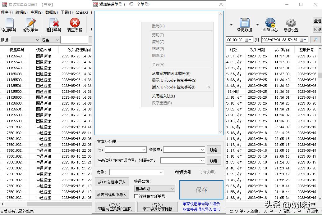This screenshot has width=322, height=215.
Task: Select row with 发出时间 14:37:04
Action: click(x=282, y=56)
